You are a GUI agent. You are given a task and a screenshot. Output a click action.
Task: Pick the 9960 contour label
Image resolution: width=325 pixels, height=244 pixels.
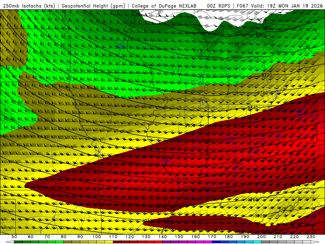(x=207, y=140)
